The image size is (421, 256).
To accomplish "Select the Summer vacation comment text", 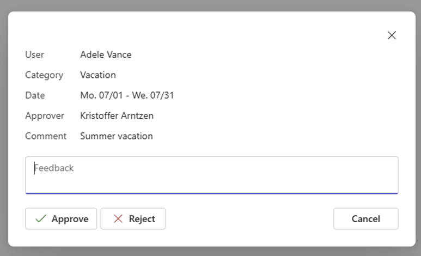I will [117, 136].
